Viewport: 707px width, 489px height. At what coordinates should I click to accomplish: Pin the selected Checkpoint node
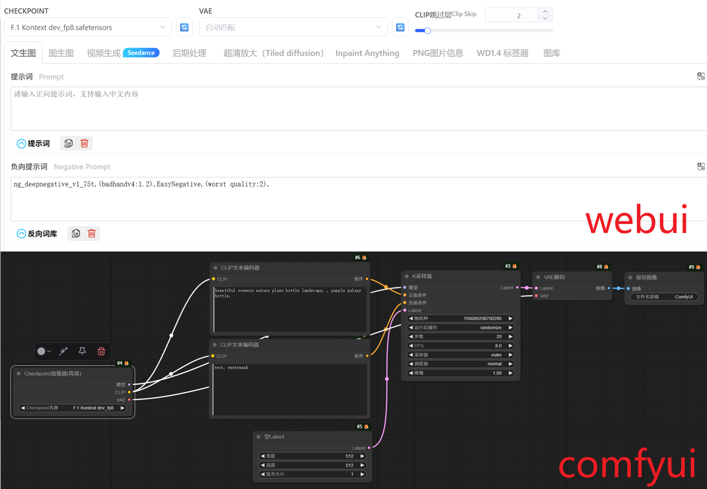pyautogui.click(x=82, y=351)
